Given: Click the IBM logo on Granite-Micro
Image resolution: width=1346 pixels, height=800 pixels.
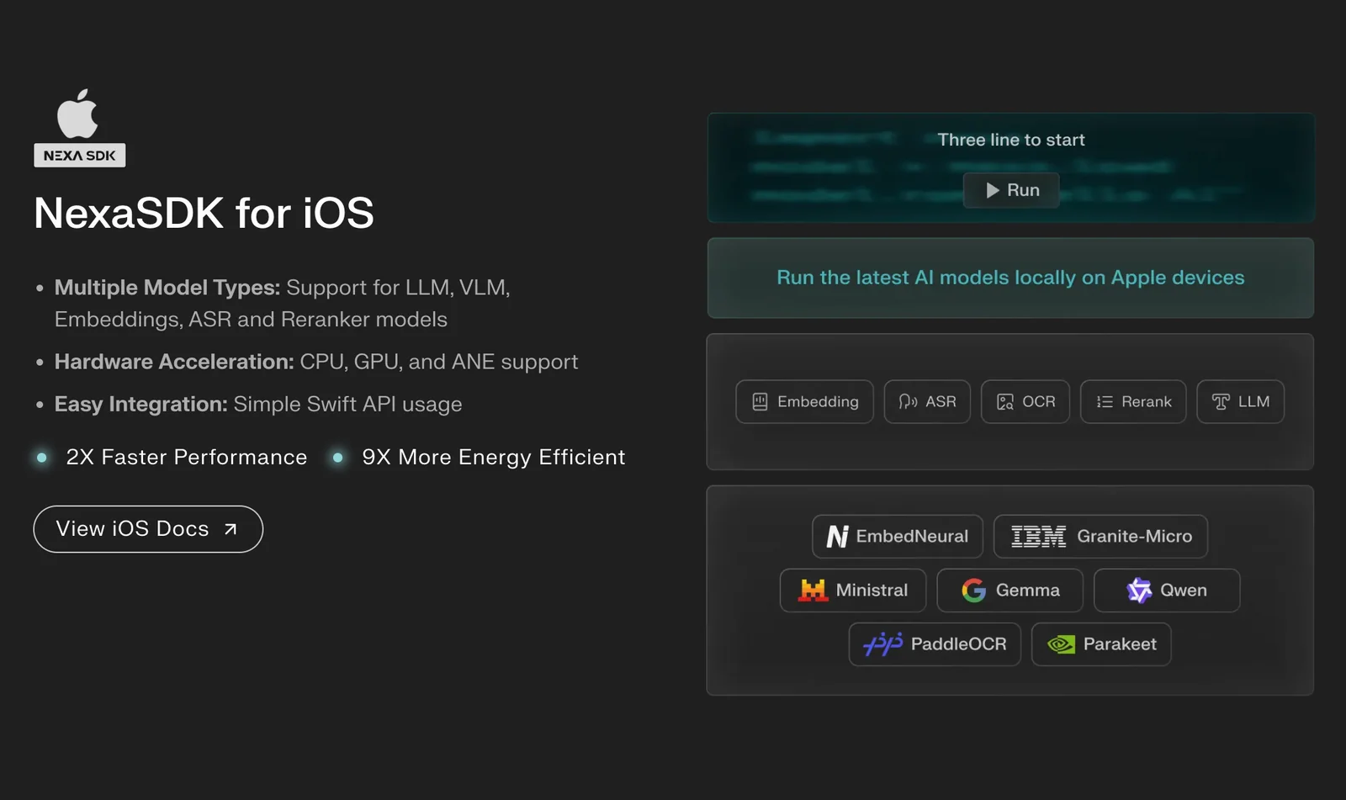Looking at the screenshot, I should [x=1038, y=537].
